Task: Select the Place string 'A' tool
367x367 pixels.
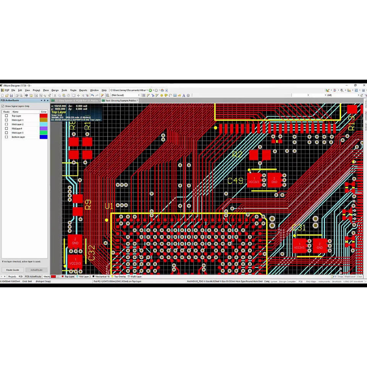Action: pyautogui.click(x=184, y=95)
